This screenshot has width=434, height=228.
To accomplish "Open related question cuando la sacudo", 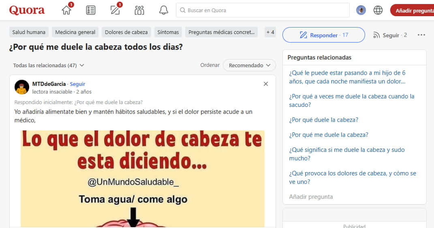I will tap(351, 100).
